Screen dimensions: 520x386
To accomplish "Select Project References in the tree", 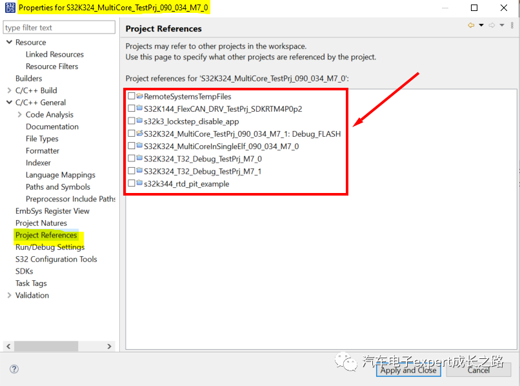I will click(x=46, y=235).
